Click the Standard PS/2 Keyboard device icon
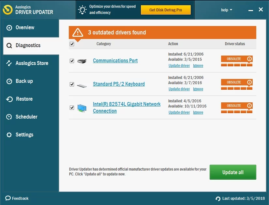This screenshot has height=205, width=269. click(82, 85)
